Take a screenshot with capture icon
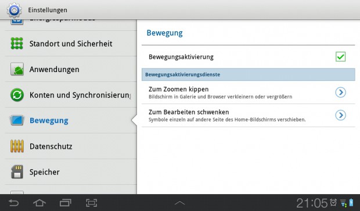The width and height of the screenshot is (360, 211). 91,203
